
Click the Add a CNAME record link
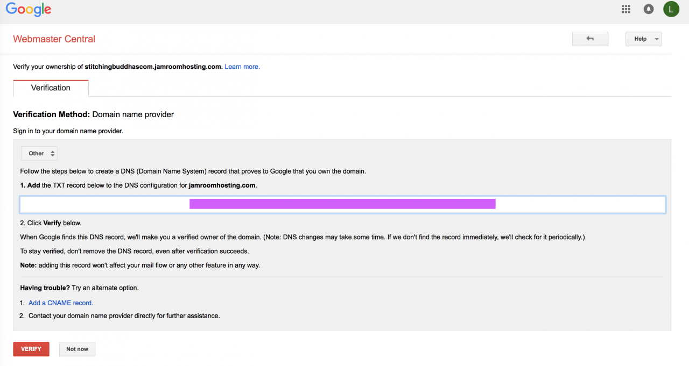[61, 303]
